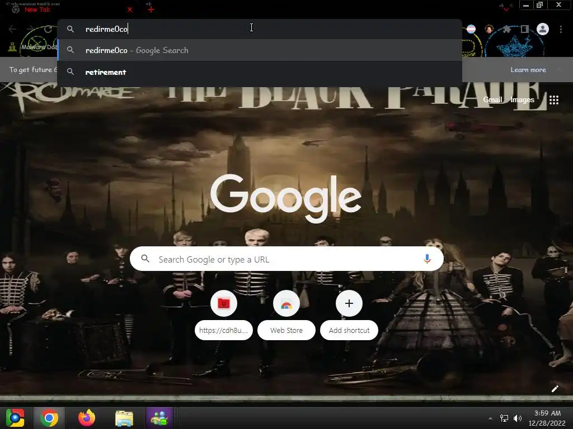The height and width of the screenshot is (429, 573).
Task: Click the avatar extension icon beside the flag
Action: (489, 29)
